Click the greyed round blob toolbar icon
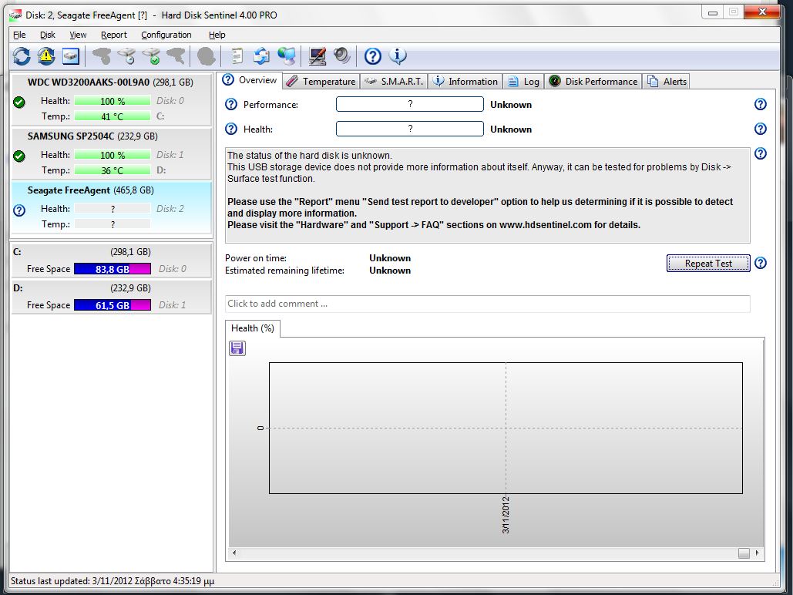Viewport: 793px width, 595px height. click(206, 56)
